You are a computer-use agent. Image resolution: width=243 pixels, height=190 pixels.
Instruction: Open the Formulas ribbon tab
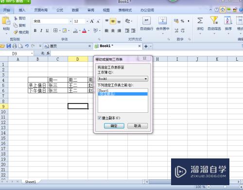click(x=60, y=10)
